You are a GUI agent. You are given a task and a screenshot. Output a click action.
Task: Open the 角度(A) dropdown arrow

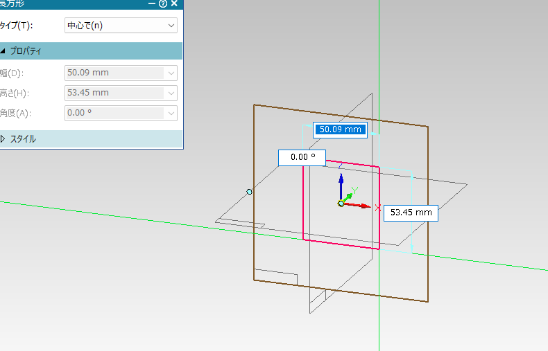pyautogui.click(x=171, y=113)
